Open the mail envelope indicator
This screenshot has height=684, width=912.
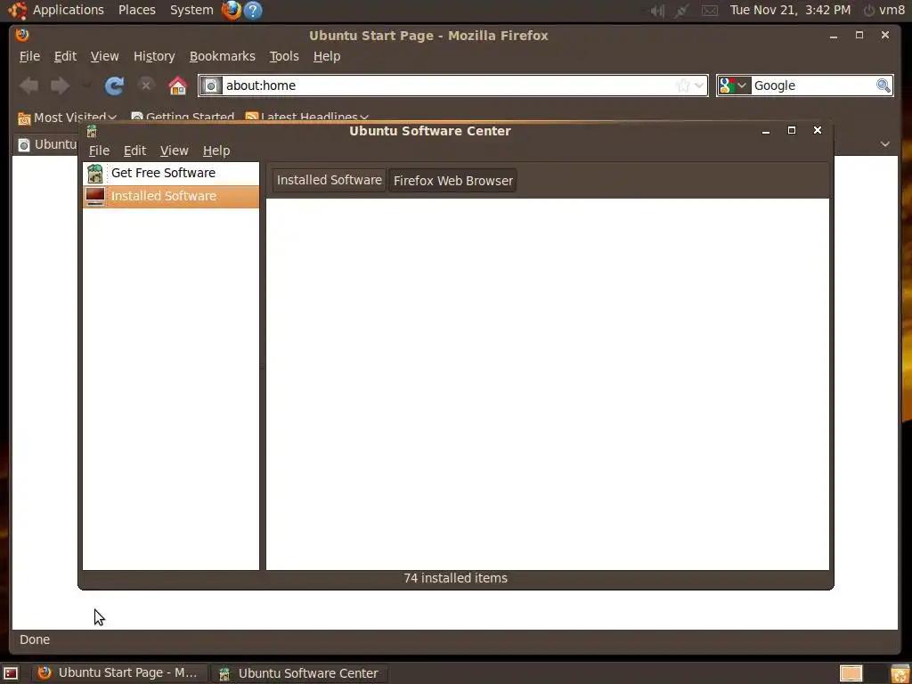click(710, 11)
